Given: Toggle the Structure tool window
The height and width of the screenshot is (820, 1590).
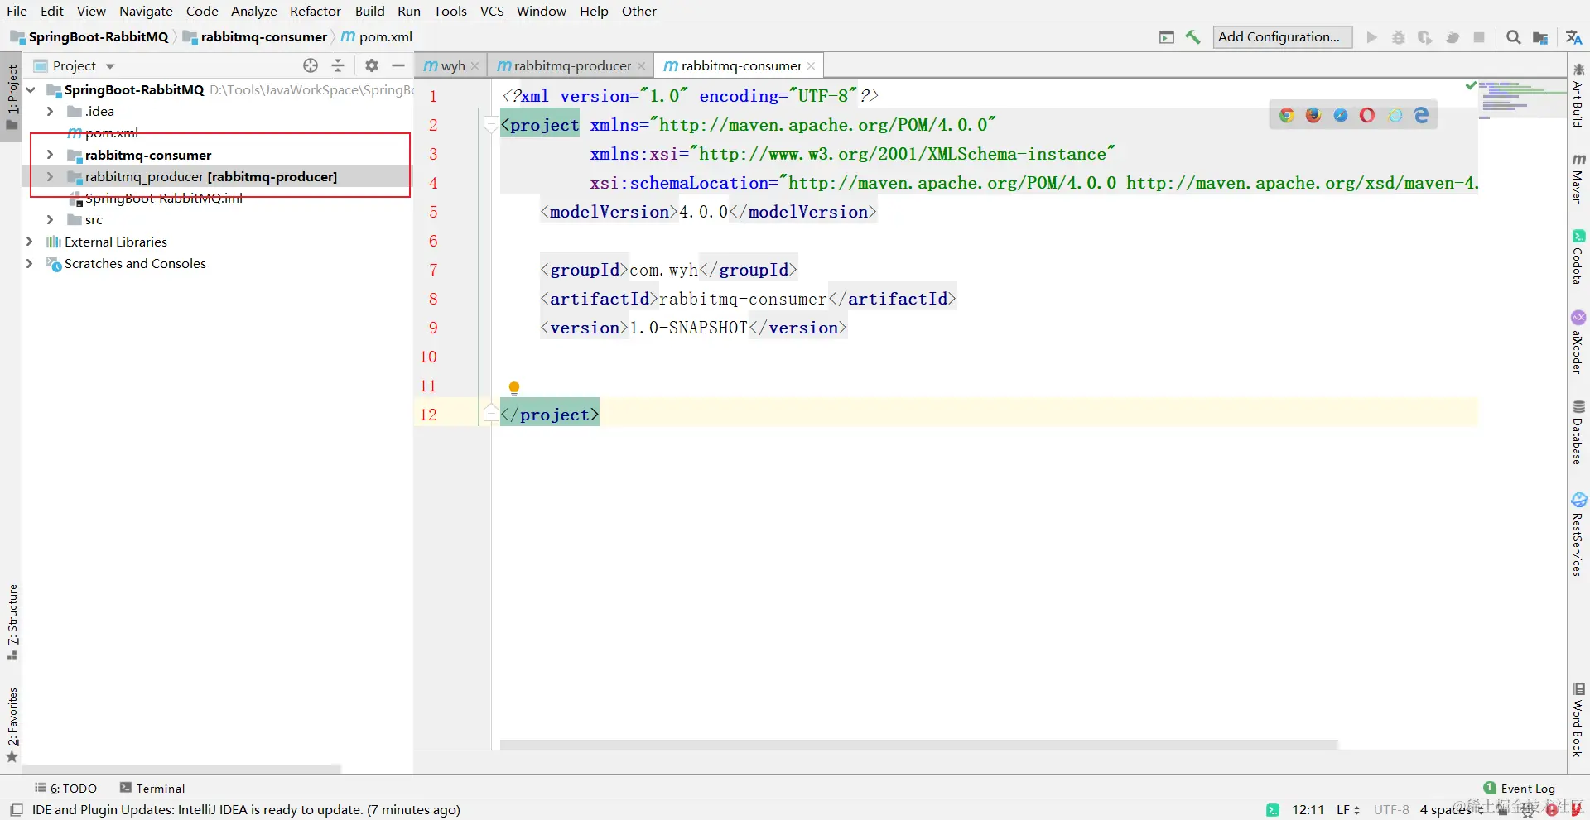Looking at the screenshot, I should 12,622.
